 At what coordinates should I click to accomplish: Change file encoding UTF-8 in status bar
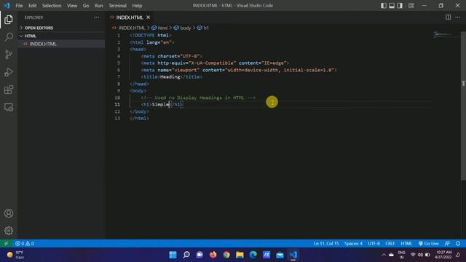374,243
